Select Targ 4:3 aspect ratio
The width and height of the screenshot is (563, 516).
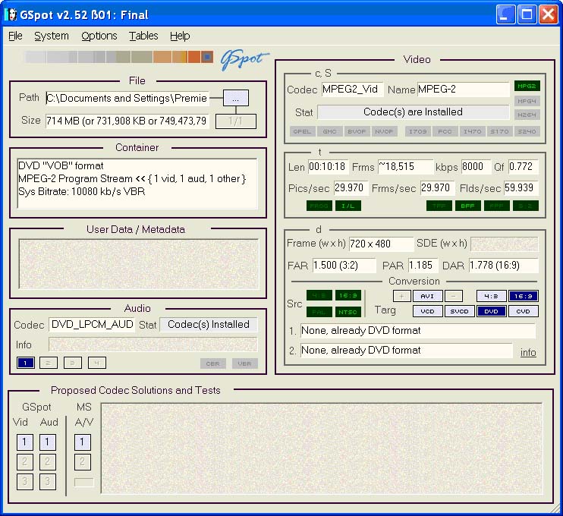[x=491, y=296]
